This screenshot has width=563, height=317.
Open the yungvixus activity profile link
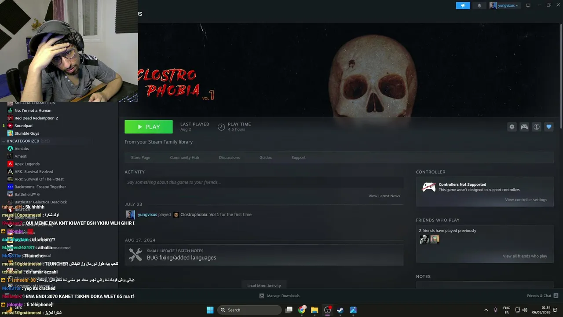147,214
